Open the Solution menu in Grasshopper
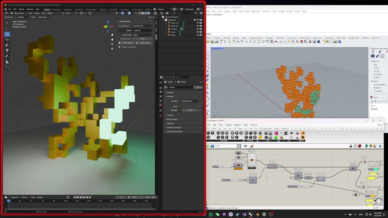388x218 pixels. pos(237,125)
